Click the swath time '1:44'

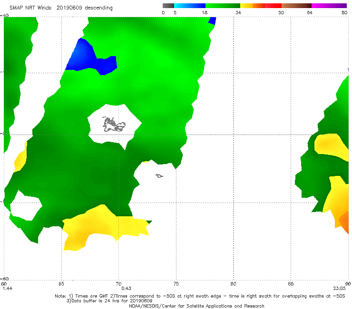[8, 289]
